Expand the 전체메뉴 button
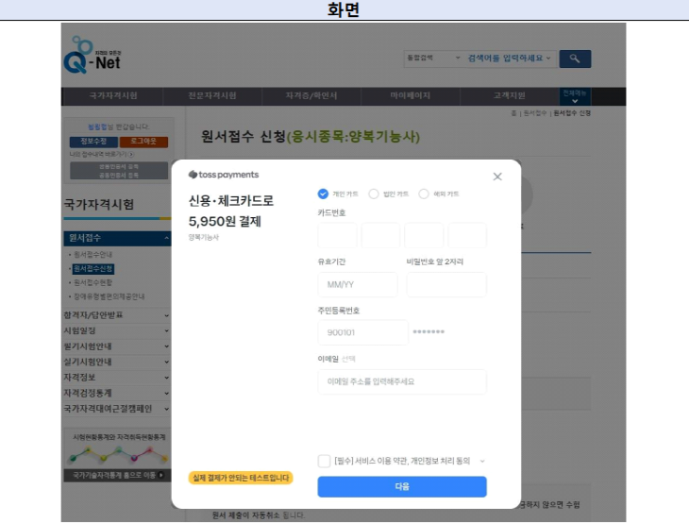 tap(575, 96)
